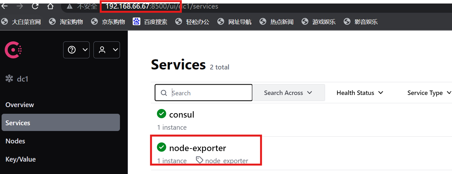Viewport: 452px width, 174px height.
Task: Open the 淘宝购物 bookmark
Action: point(66,22)
